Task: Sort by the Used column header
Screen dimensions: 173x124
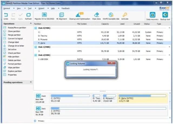Action: 122,24
